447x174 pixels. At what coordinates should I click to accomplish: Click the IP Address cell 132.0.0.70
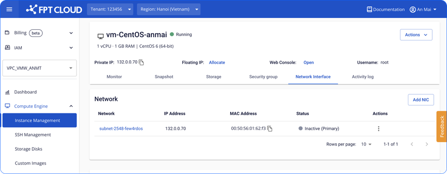(175, 128)
